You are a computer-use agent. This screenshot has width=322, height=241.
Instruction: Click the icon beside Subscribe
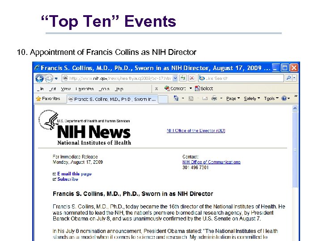tap(55, 179)
